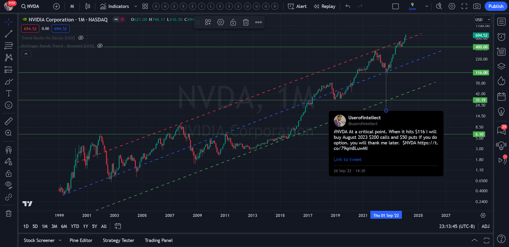Select the crosshair cursor tool
509x247 pixels.
(x=9, y=22)
